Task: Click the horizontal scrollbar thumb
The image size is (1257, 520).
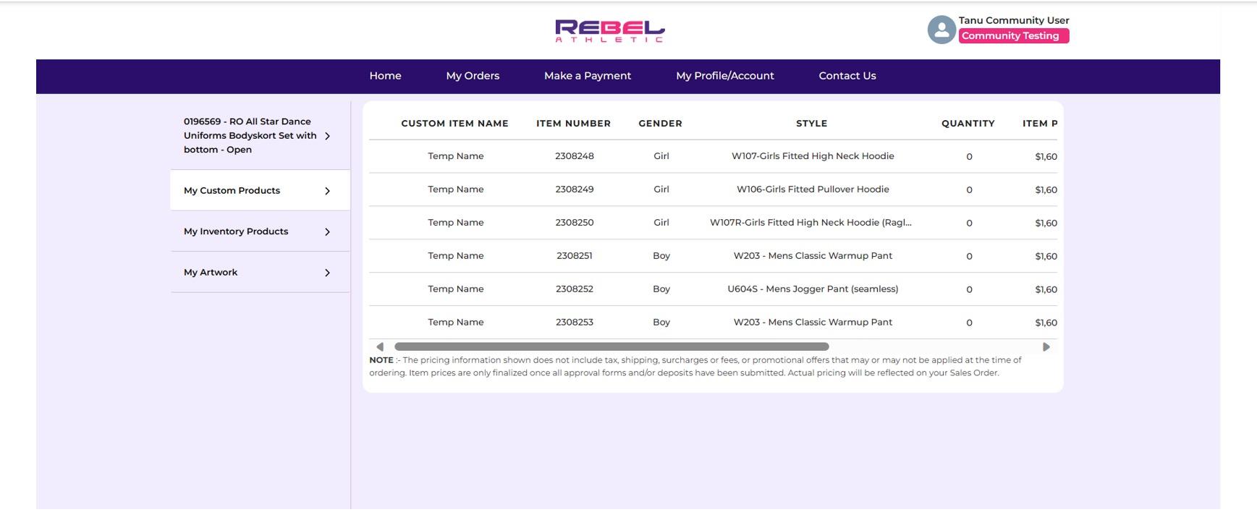Action: click(611, 347)
